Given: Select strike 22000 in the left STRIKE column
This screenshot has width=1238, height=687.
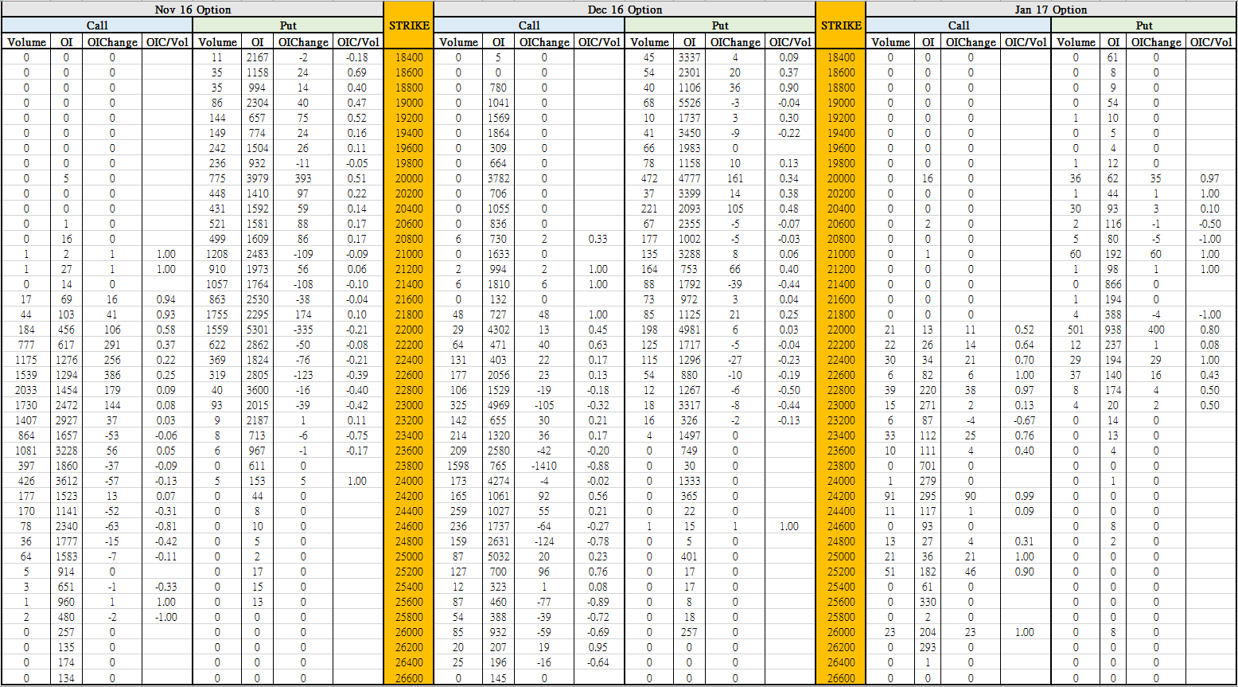Looking at the screenshot, I should 409,330.
